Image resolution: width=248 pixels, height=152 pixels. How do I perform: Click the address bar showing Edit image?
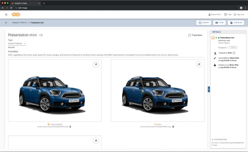coord(127,8)
